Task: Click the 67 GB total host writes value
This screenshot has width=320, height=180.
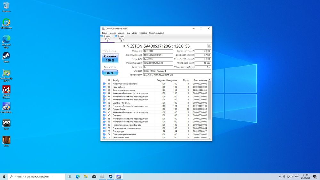Action: pos(203,55)
